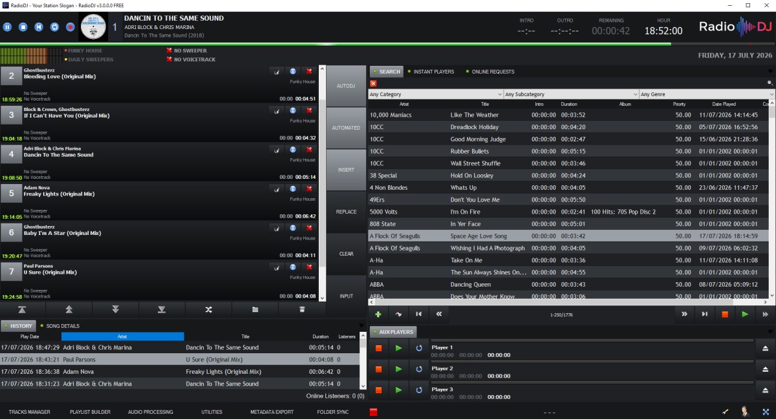Open the Any Category dropdown
This screenshot has height=419, width=776.
[436, 94]
